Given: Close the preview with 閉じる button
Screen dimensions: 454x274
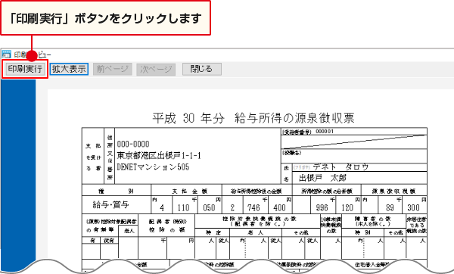Looking at the screenshot, I should [202, 69].
